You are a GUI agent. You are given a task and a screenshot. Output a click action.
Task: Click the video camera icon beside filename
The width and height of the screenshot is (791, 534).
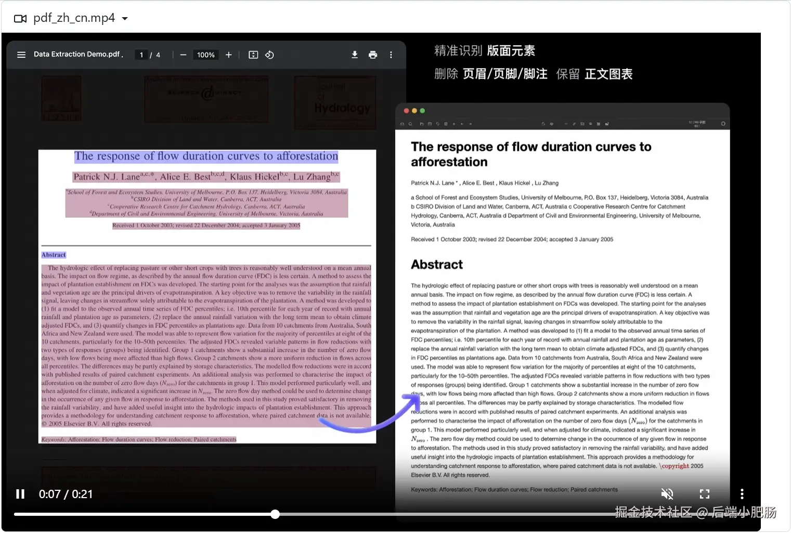pos(20,19)
